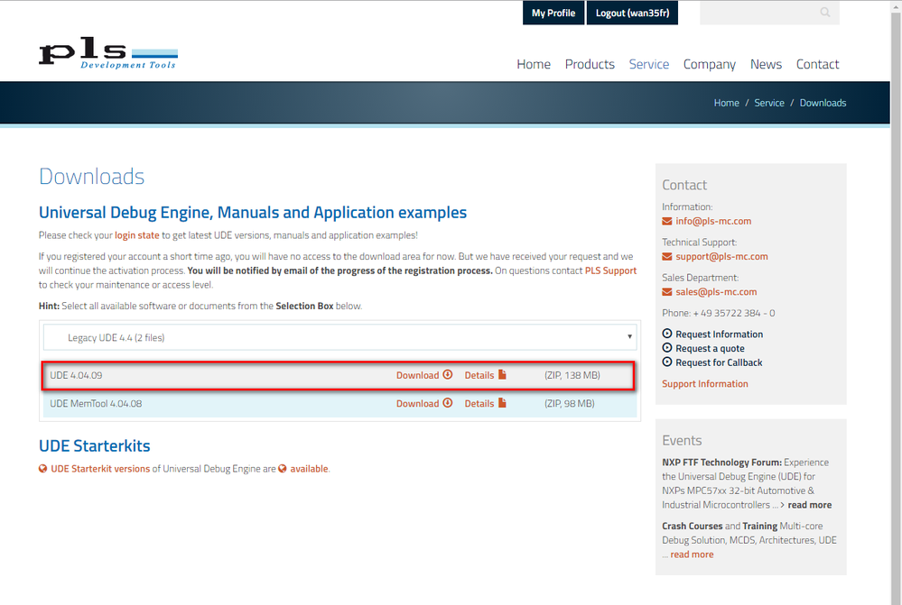Click the (ZIP, 138 MB) size text
This screenshot has width=902, height=605.
pos(572,375)
